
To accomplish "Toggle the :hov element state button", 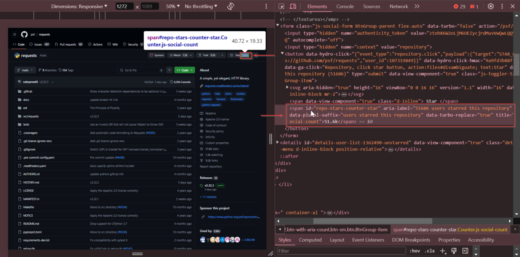I will pyautogui.click(x=415, y=251).
